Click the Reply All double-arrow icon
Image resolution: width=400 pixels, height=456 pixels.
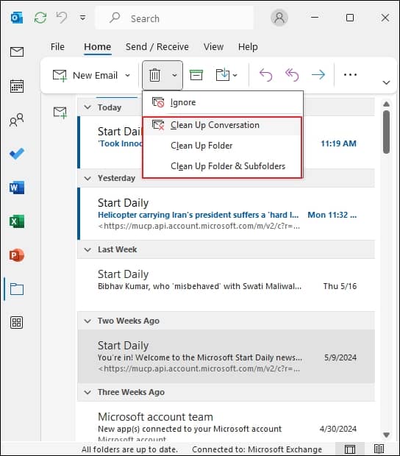(x=292, y=75)
